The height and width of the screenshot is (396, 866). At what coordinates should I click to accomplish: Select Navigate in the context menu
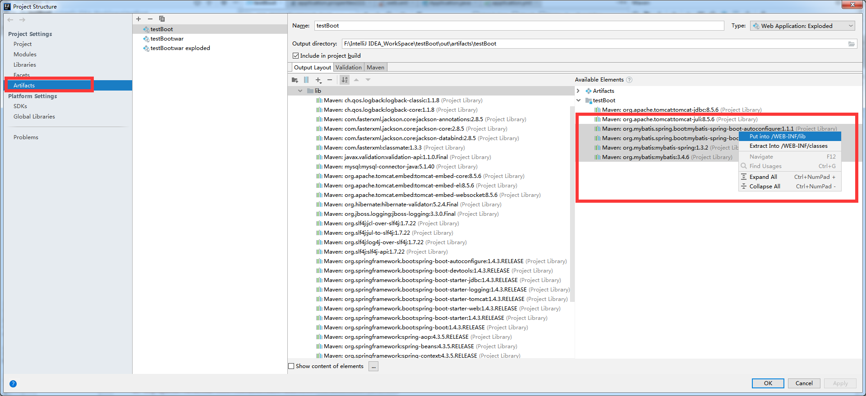pos(790,157)
